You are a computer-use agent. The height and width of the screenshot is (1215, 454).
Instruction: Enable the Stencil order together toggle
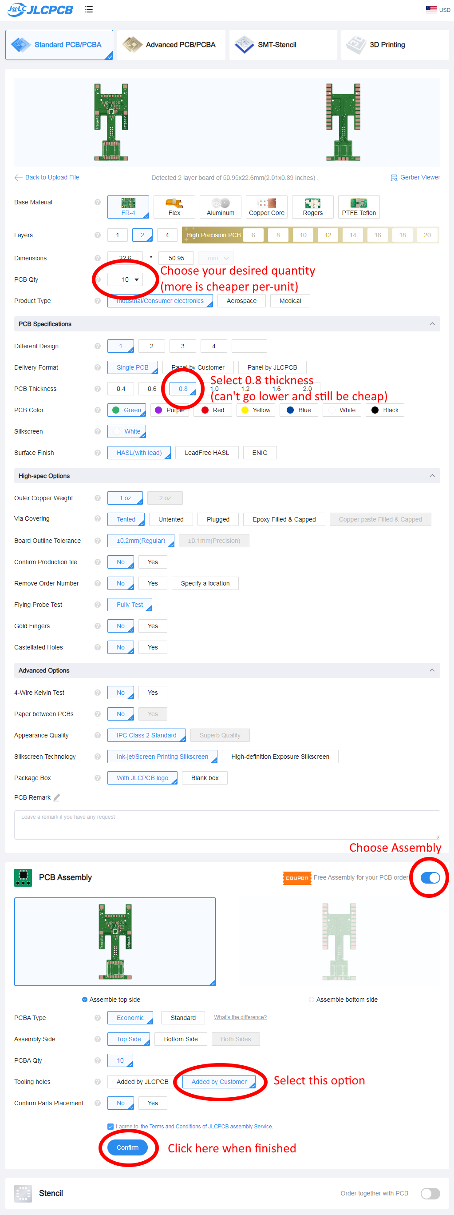pyautogui.click(x=430, y=1193)
